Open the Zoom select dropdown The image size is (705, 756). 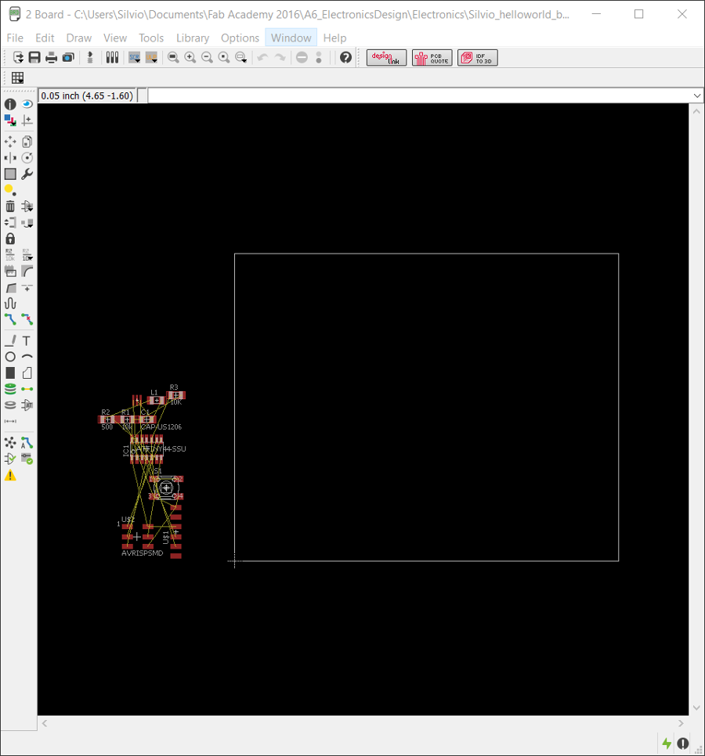[x=240, y=58]
